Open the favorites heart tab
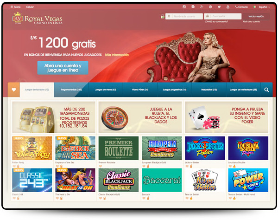This screenshot has height=220, width=278. click(x=14, y=90)
